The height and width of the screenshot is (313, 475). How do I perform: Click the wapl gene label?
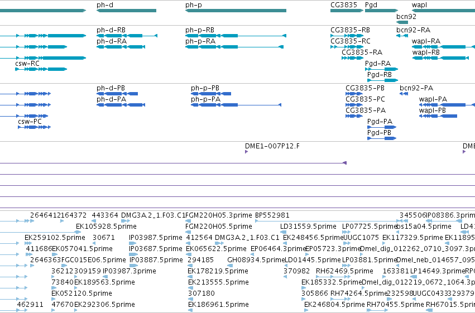tap(419, 5)
